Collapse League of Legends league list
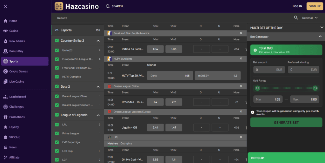The height and width of the screenshot is (163, 325). [98, 115]
